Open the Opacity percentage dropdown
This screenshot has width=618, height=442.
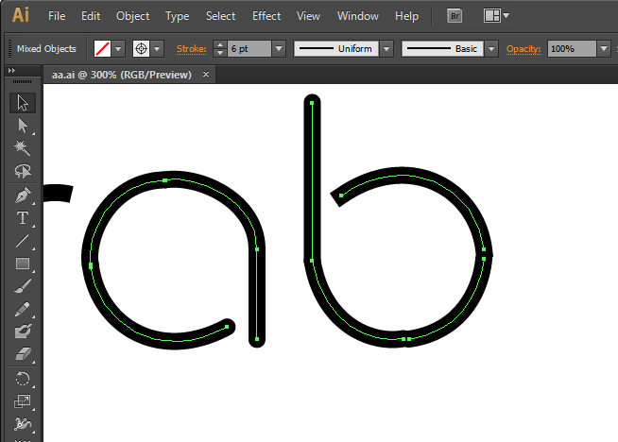point(604,49)
